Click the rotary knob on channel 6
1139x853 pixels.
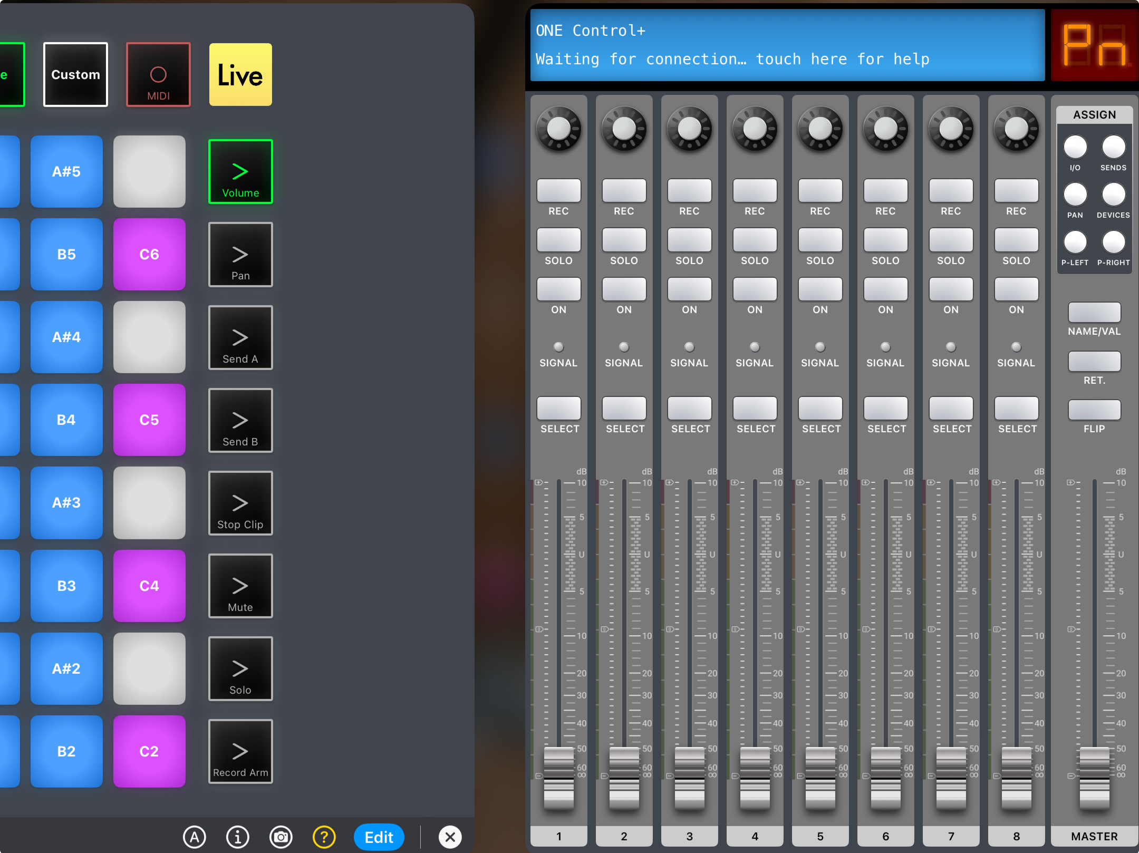(x=886, y=128)
